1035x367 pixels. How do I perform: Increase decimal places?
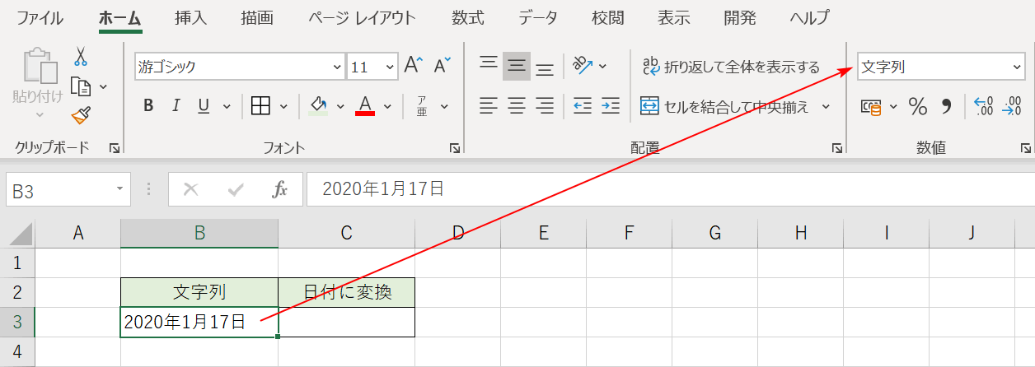point(983,106)
